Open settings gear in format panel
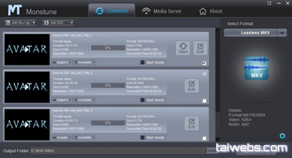Screen dimensions: 292x158 [x=282, y=136]
